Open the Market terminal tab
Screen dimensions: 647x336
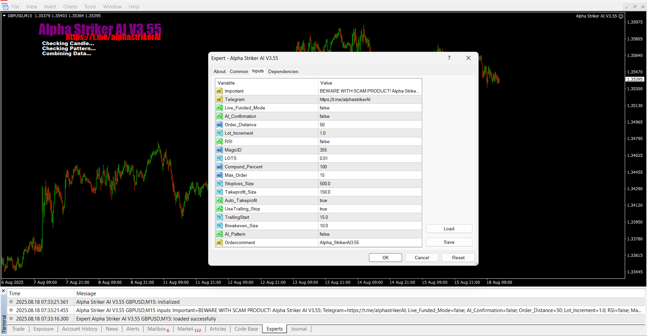click(189, 329)
